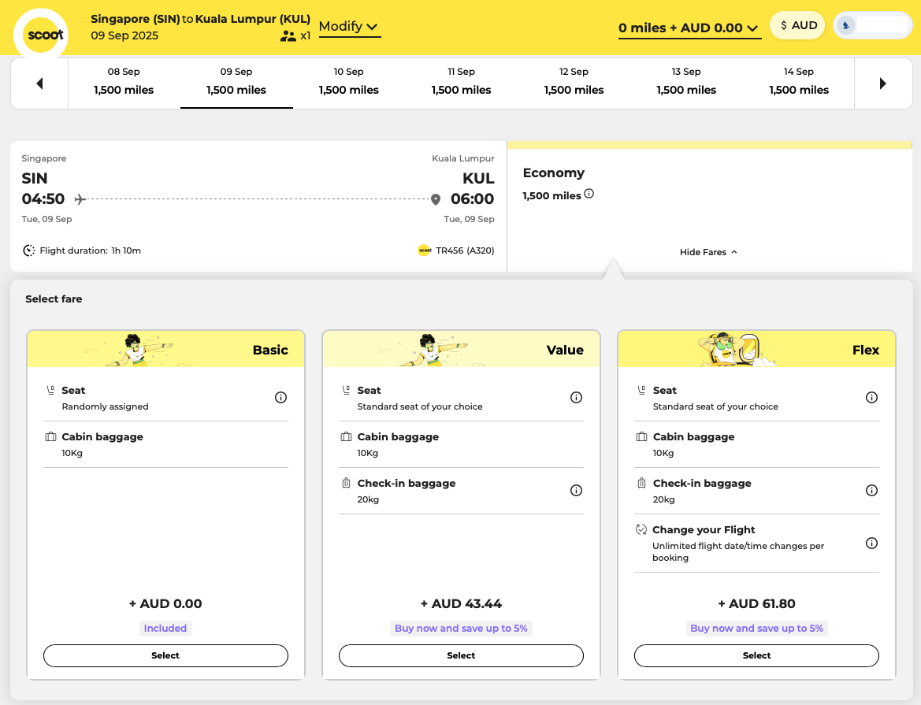Click the '+ AUD 43.44' price
Image resolution: width=921 pixels, height=705 pixels.
461,603
